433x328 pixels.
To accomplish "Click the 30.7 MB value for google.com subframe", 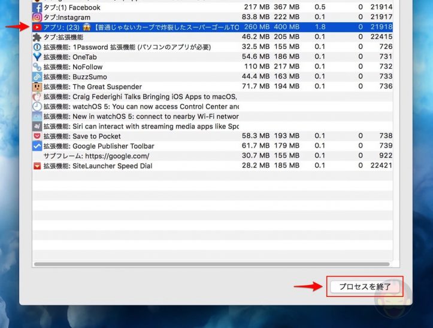I will (256, 155).
